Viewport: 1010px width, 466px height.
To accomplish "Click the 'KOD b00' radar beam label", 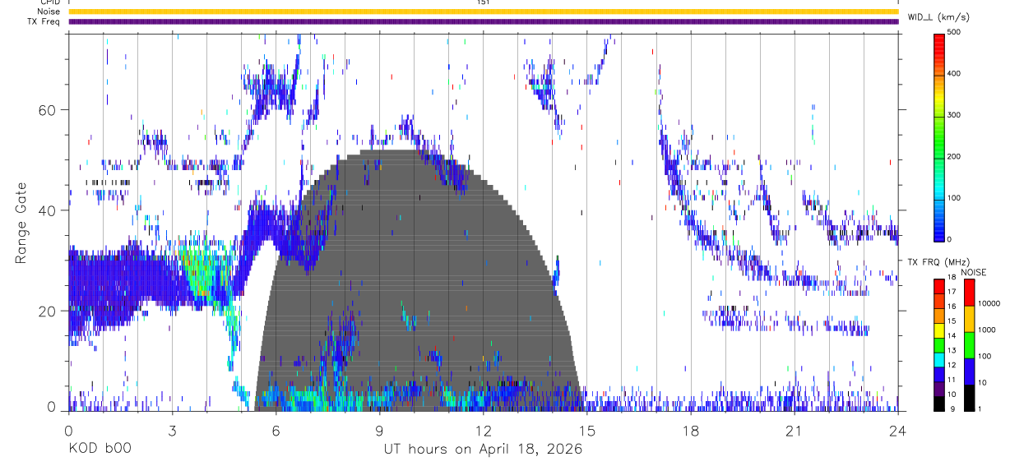I will (99, 450).
